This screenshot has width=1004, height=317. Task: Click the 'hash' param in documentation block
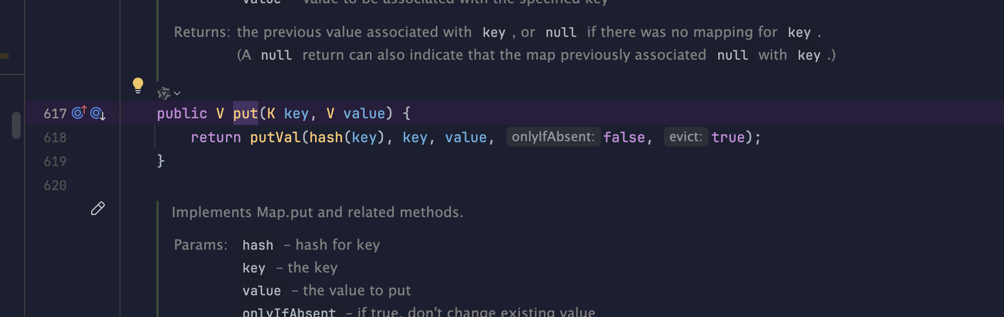(258, 245)
